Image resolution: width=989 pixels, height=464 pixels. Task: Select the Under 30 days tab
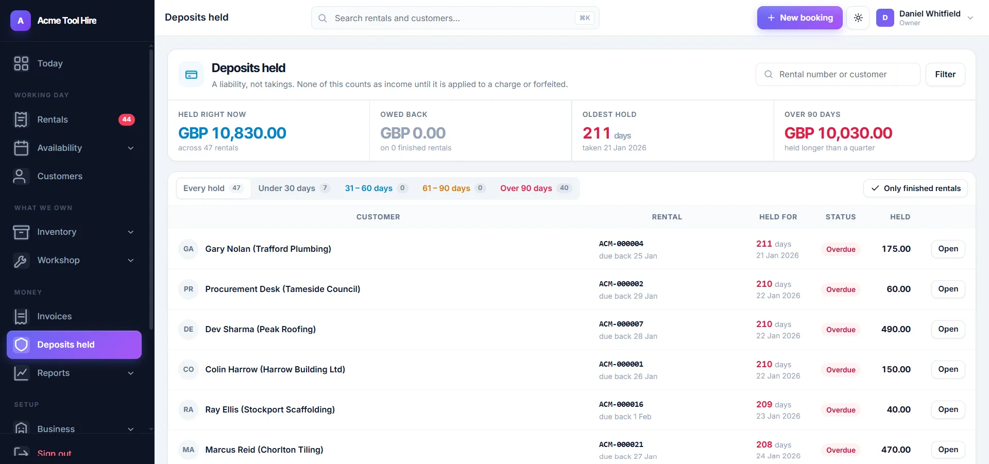coord(294,188)
